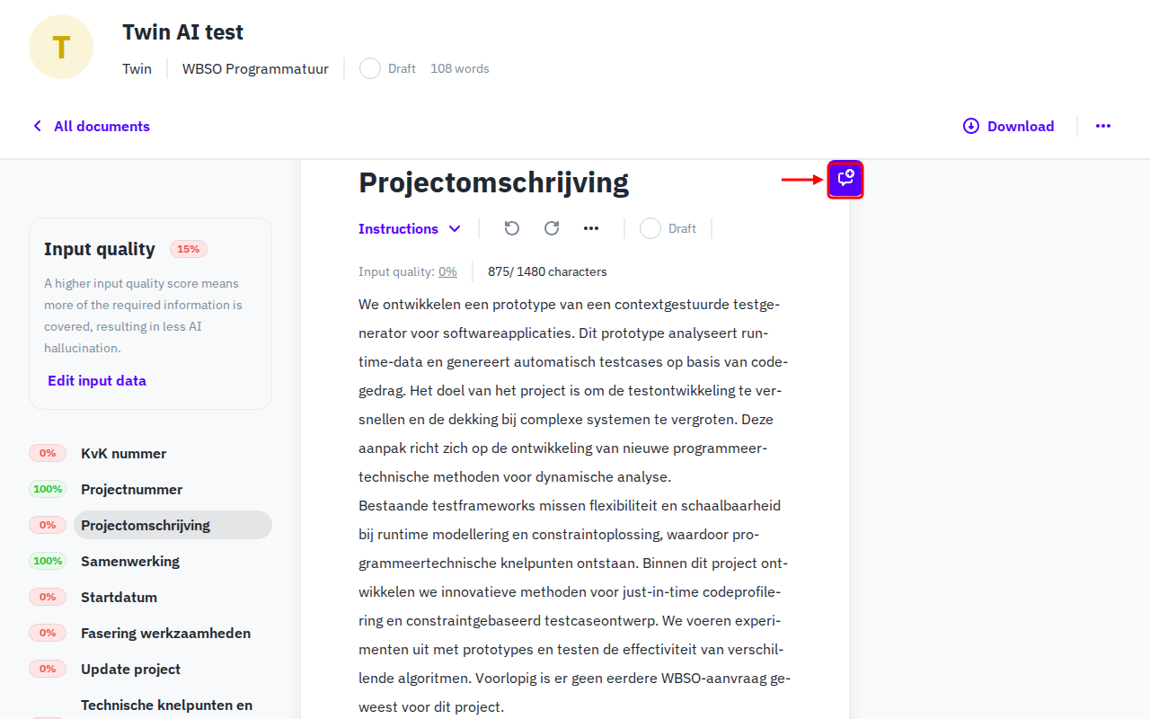Select Startdatum in the sidebar
The height and width of the screenshot is (719, 1150).
(x=119, y=597)
